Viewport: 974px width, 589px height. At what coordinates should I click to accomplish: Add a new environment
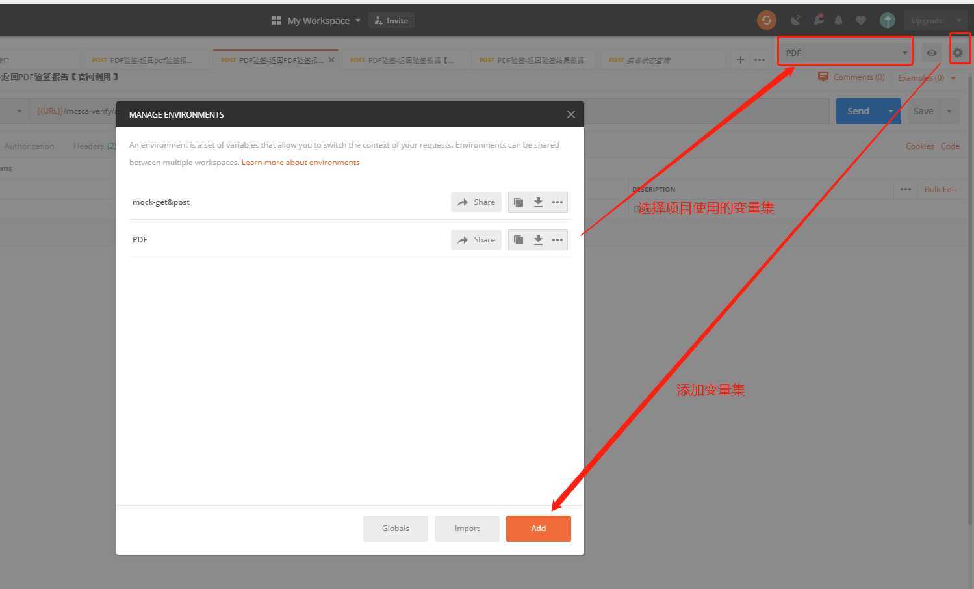click(x=539, y=529)
